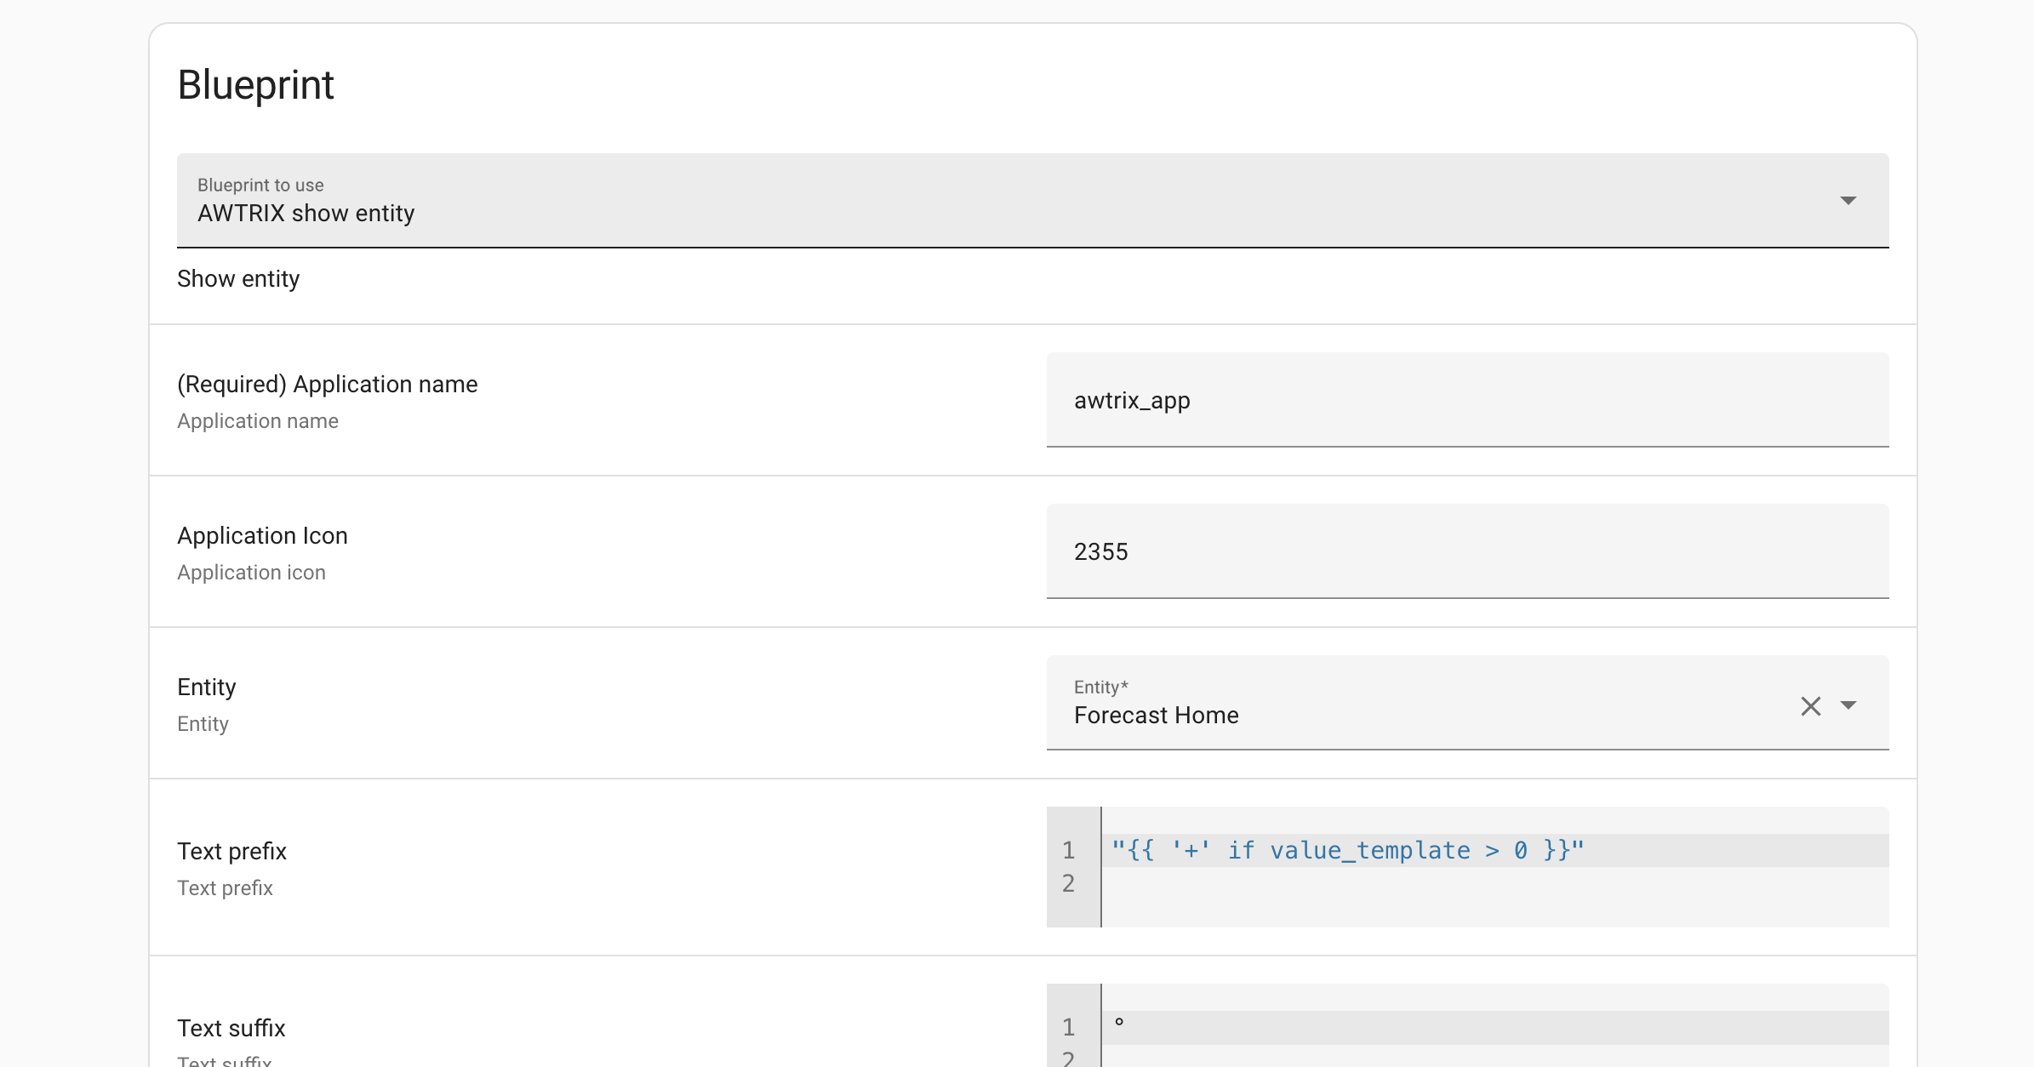
Task: Click the Blueprint section heading
Action: pos(255,85)
